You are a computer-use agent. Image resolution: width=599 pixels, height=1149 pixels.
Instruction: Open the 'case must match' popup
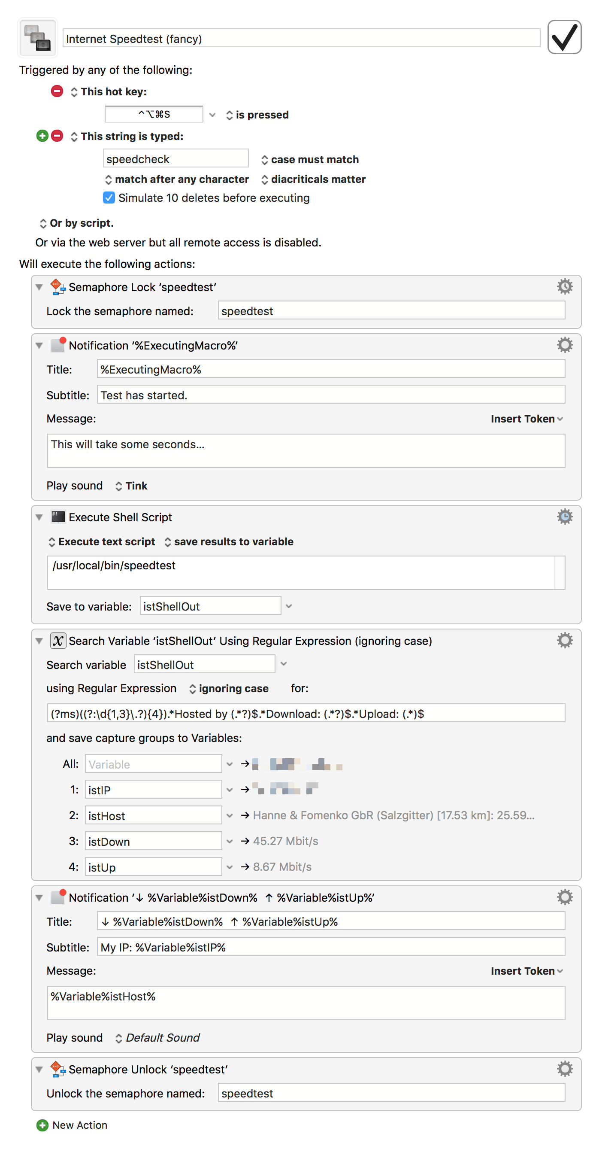pyautogui.click(x=310, y=160)
